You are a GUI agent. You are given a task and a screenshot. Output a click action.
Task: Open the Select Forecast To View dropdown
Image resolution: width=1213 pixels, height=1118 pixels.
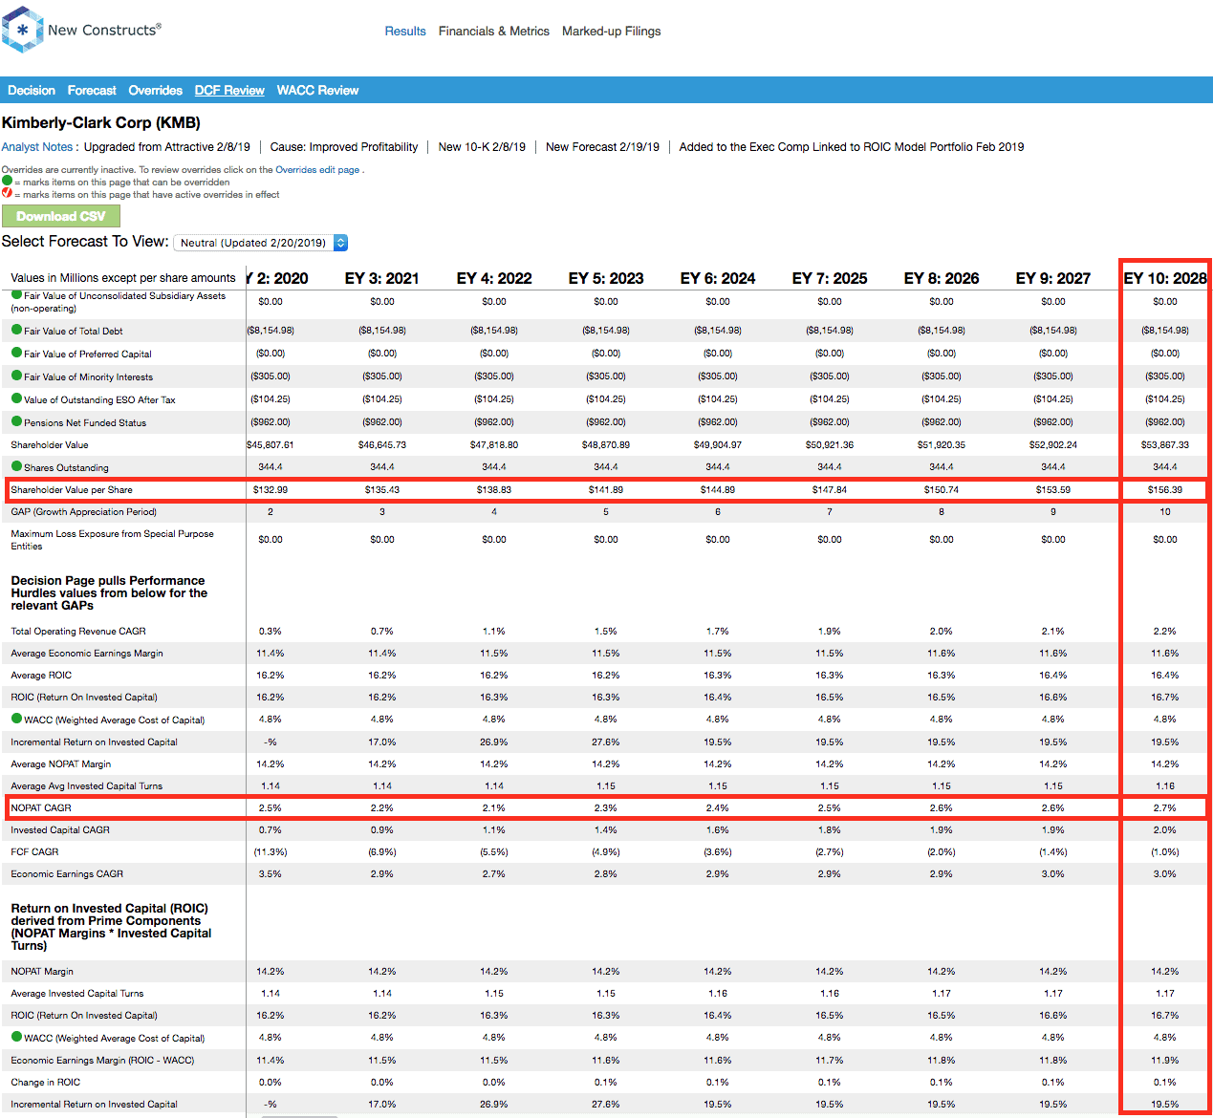[x=261, y=243]
